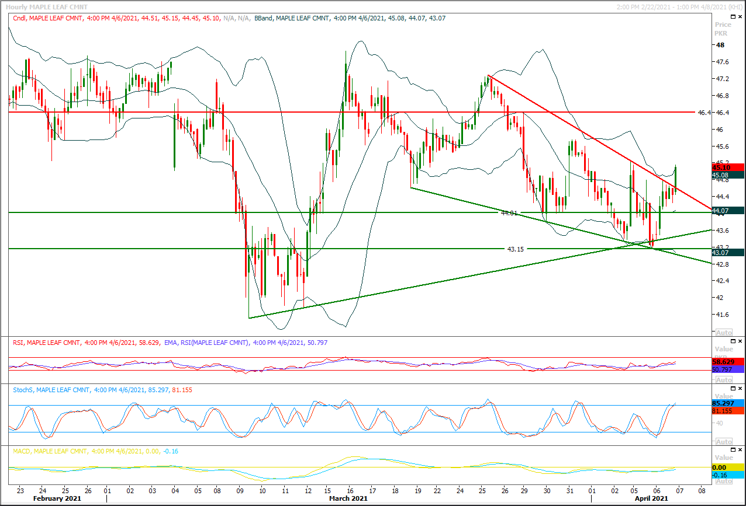Click the 58.629 RSI value tag

pos(728,362)
